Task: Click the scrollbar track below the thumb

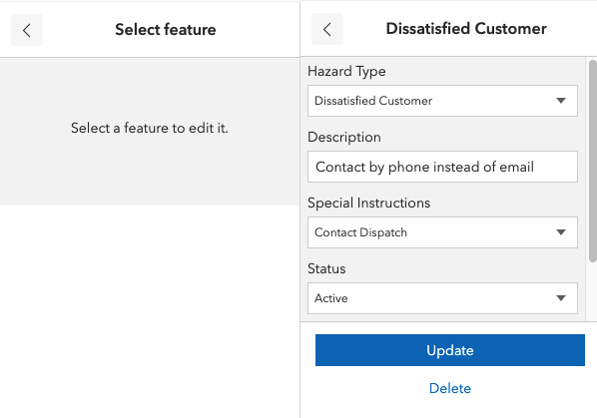Action: pyautogui.click(x=592, y=291)
